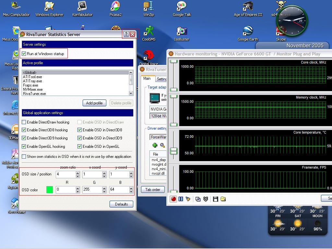Save monitoring data with the floppy disk icon
The height and width of the screenshot is (249, 332).
(216, 199)
